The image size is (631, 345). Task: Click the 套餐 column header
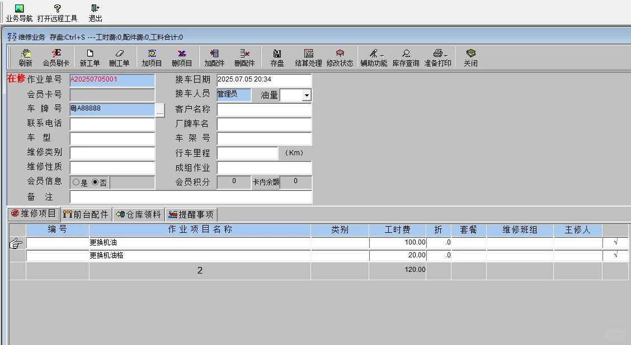click(468, 230)
